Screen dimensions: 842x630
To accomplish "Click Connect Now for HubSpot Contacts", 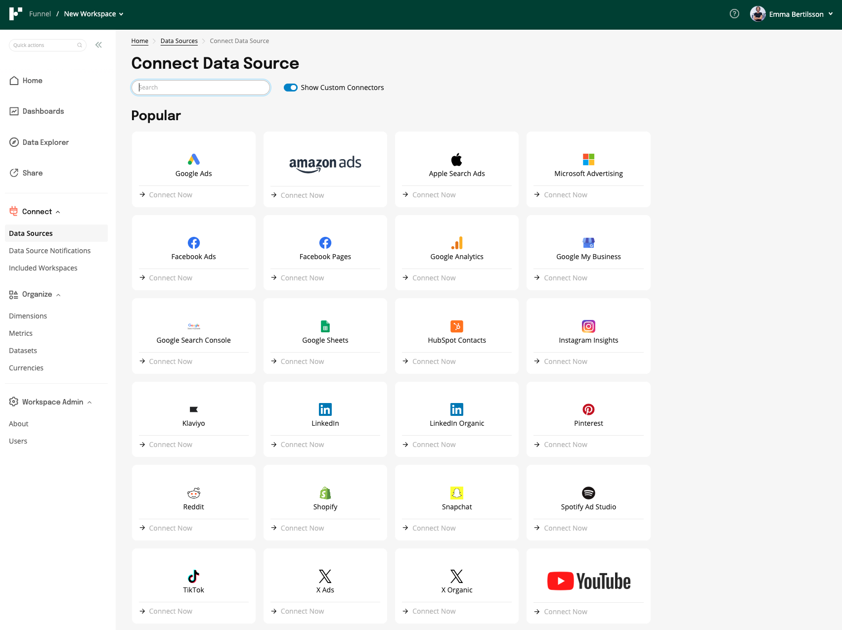I will (x=429, y=361).
